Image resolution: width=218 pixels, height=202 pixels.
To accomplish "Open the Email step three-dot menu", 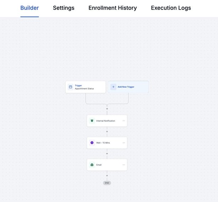I will pyautogui.click(x=124, y=165).
